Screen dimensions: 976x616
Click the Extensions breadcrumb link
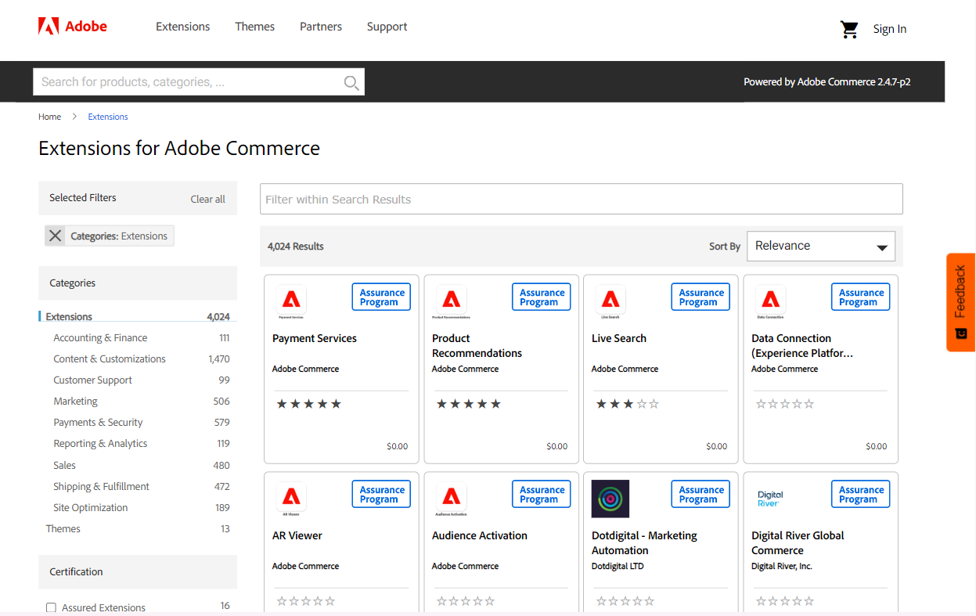(x=108, y=117)
